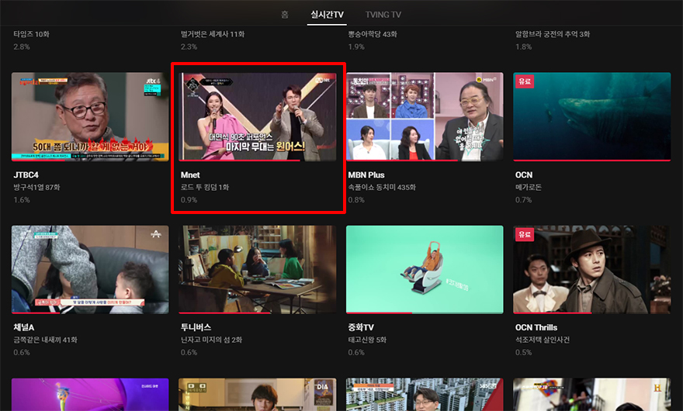Select the 실시간TV tab
The width and height of the screenshot is (683, 411).
pyautogui.click(x=327, y=15)
